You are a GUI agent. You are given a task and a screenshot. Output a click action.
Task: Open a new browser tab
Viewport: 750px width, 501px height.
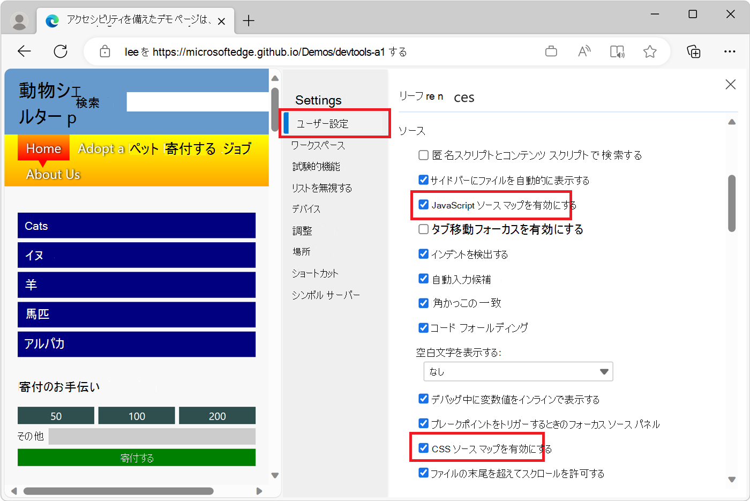(248, 21)
